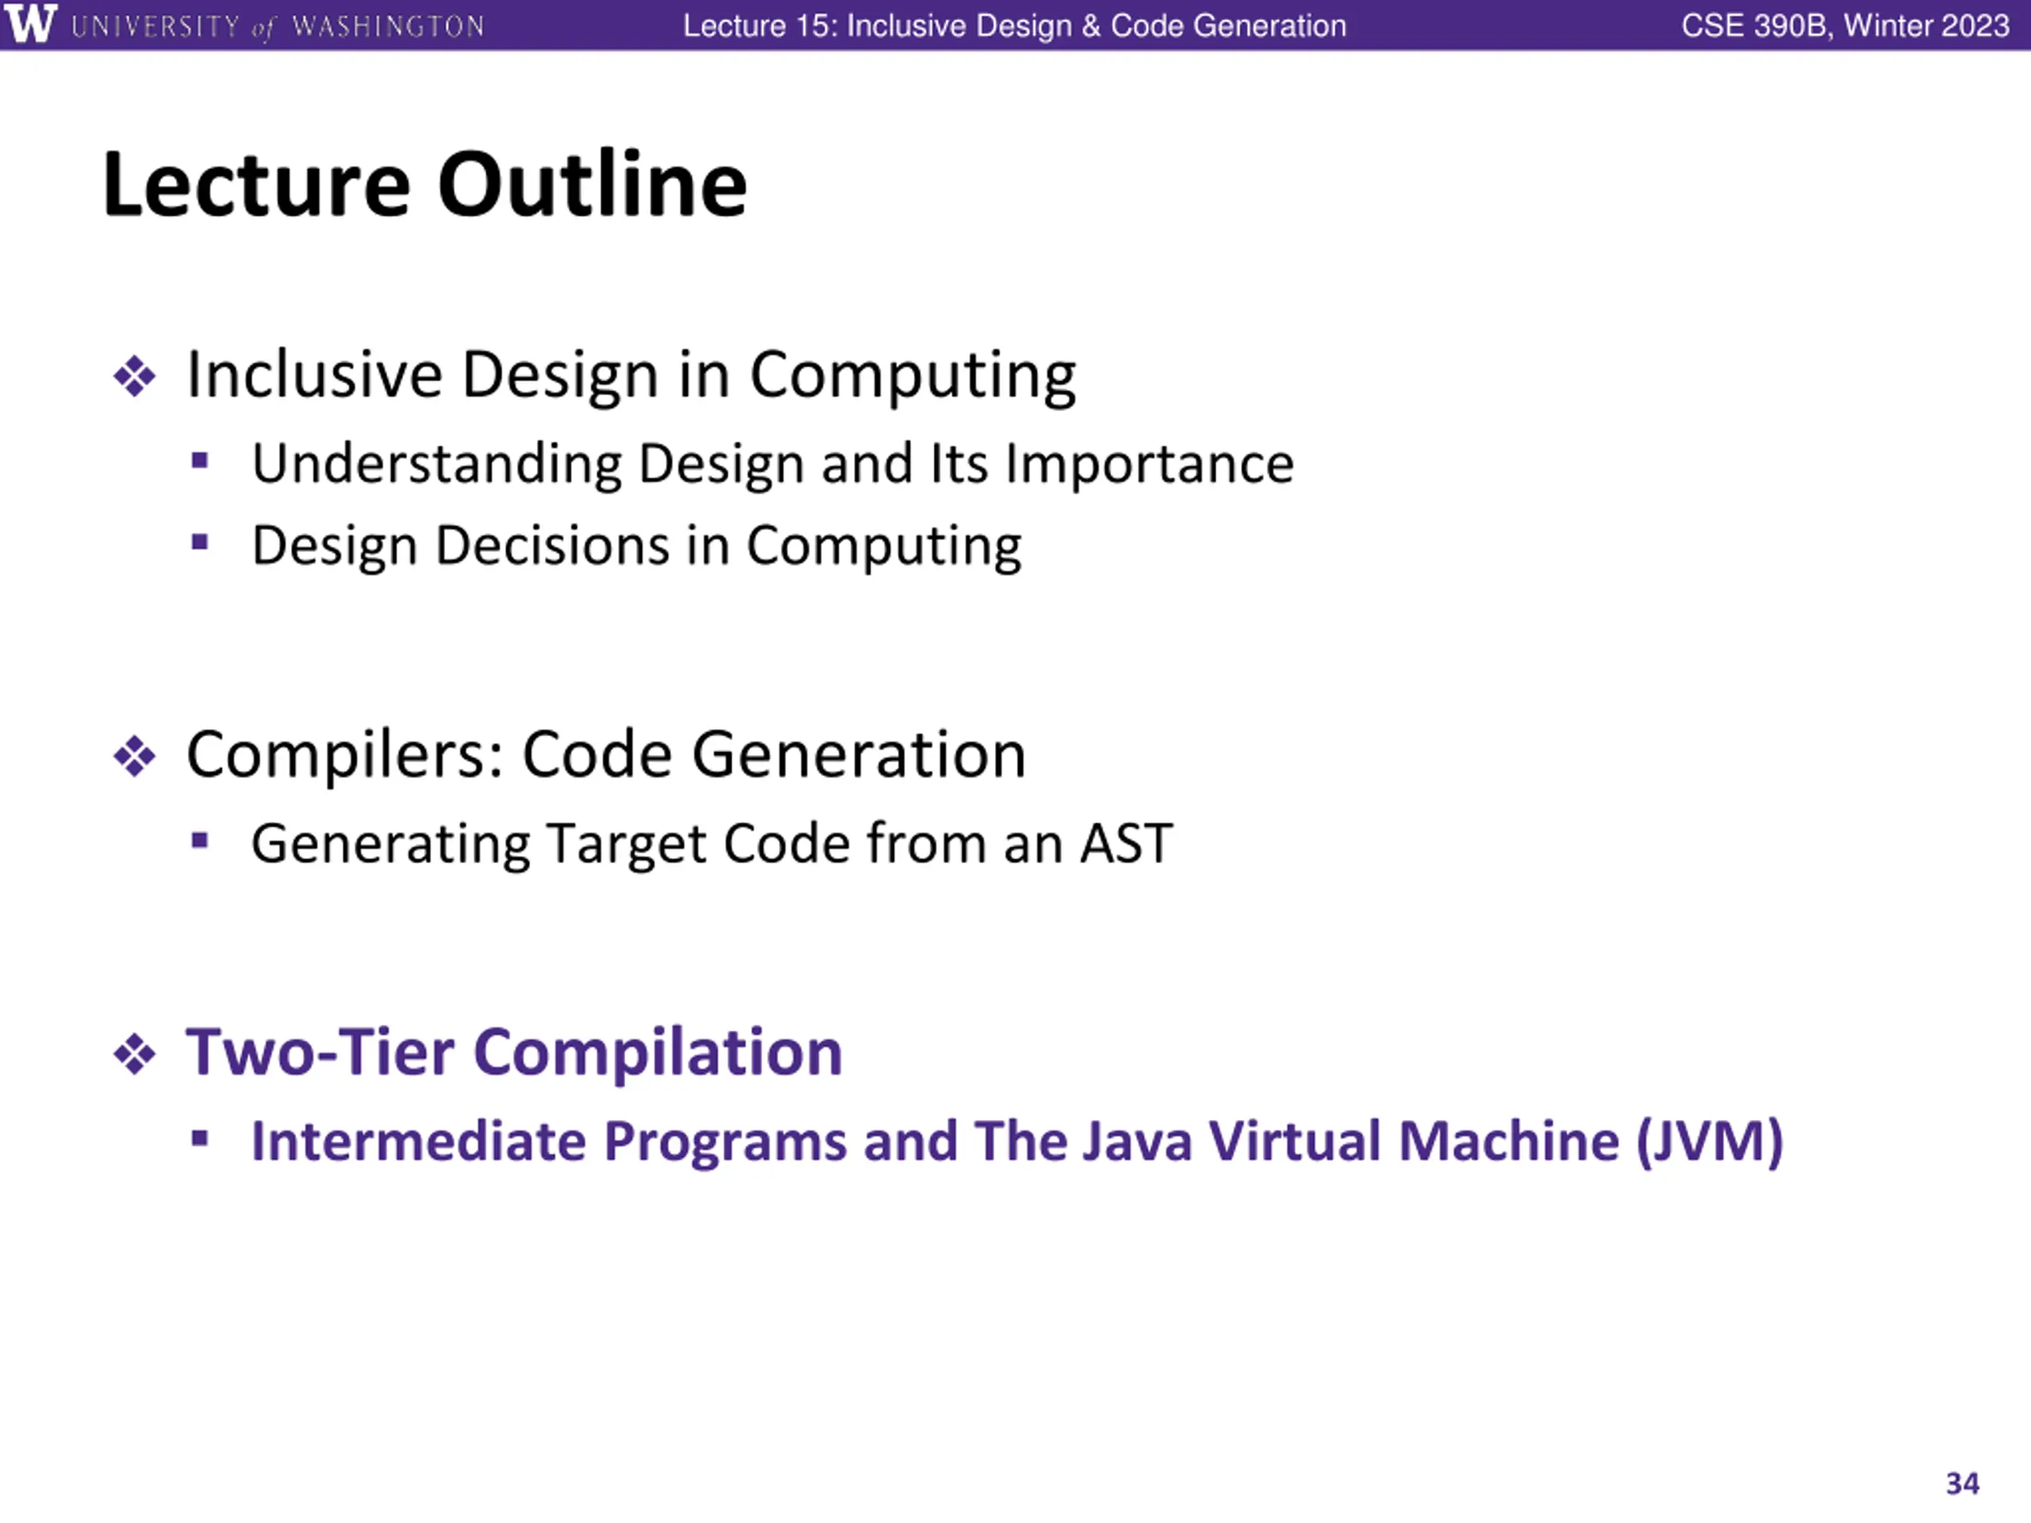Click 'Design Decisions in Computing' line

636,547
